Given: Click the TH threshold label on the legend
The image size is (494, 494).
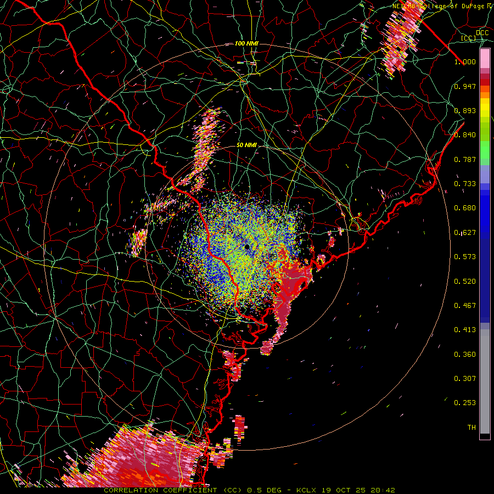Looking at the screenshot, I should (471, 428).
